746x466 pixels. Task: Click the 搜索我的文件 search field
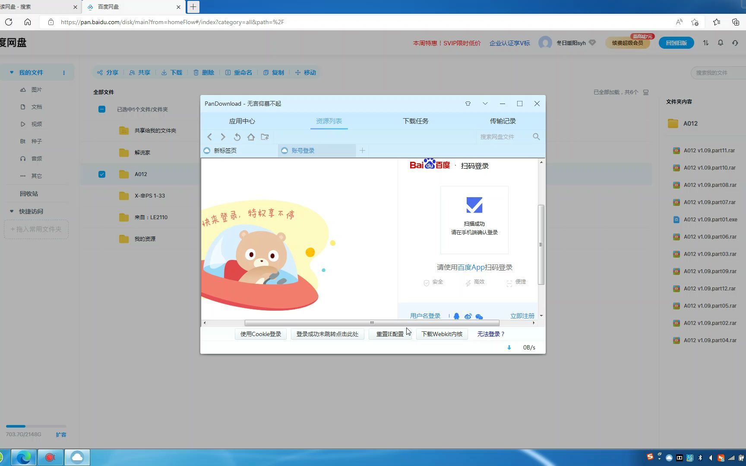click(719, 72)
